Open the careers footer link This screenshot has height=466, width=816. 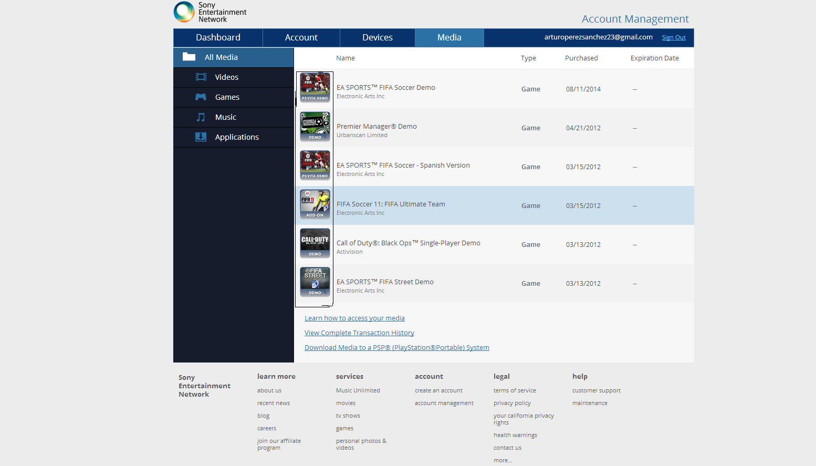(x=267, y=428)
